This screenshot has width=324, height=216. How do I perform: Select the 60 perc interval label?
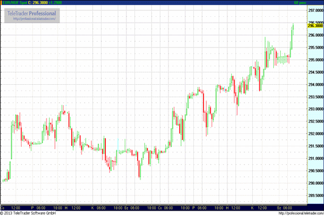(314, 3)
